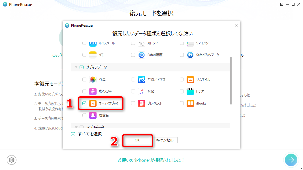This screenshot has width=303, height=170.
Task: Check the サムネイル checkbox
Action: [x=182, y=80]
